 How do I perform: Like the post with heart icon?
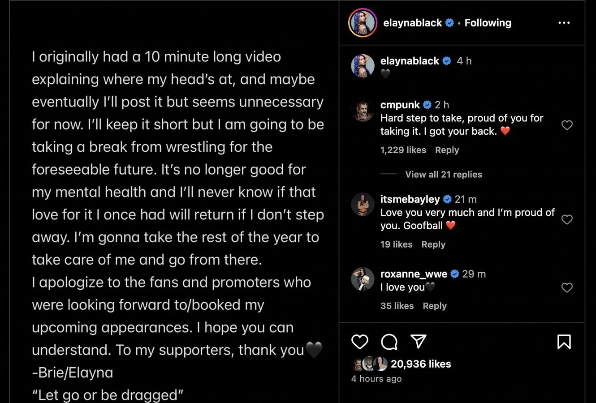[360, 342]
